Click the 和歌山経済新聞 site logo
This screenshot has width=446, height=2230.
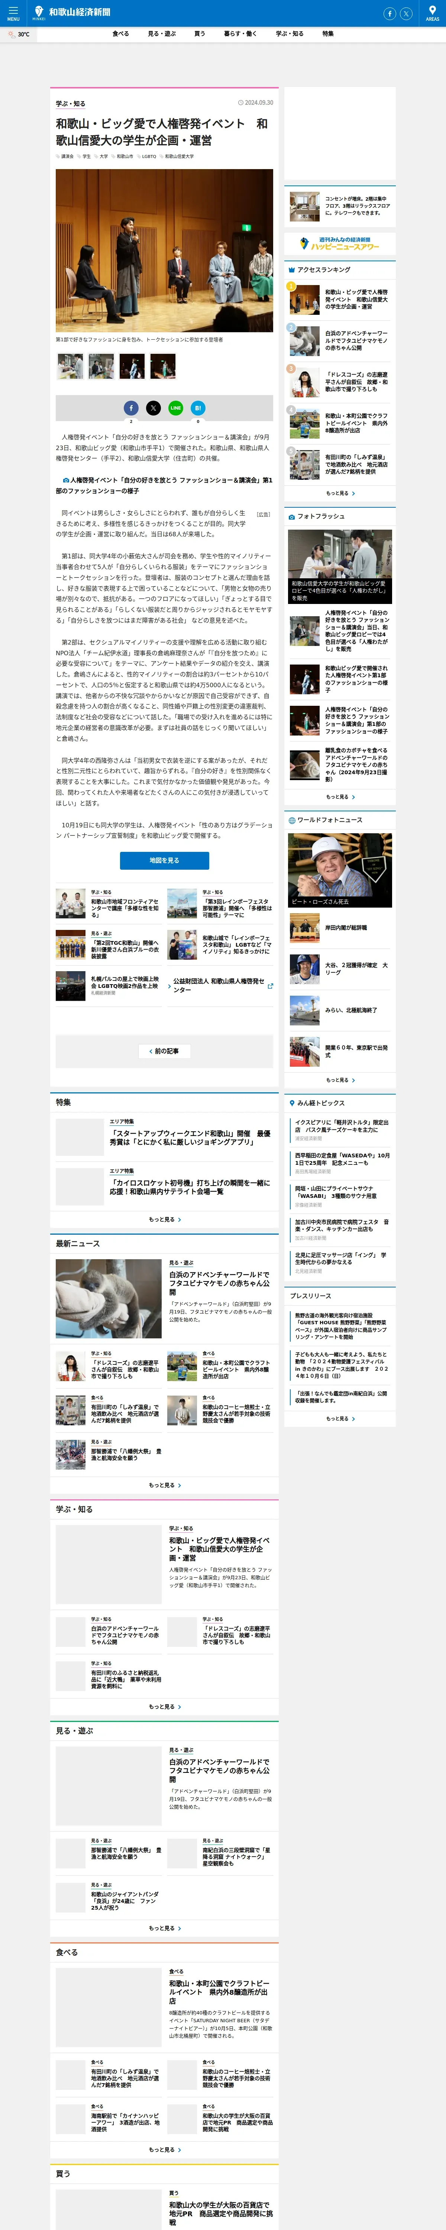72,12
